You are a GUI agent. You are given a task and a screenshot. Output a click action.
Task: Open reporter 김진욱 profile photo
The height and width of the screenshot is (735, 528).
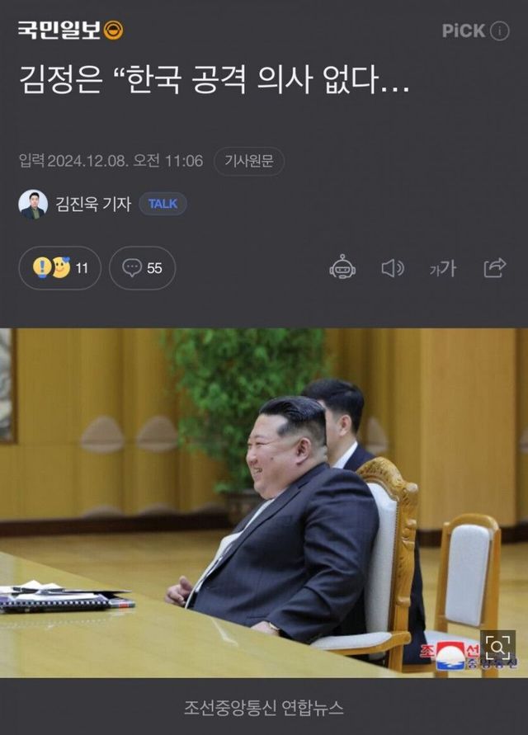33,205
